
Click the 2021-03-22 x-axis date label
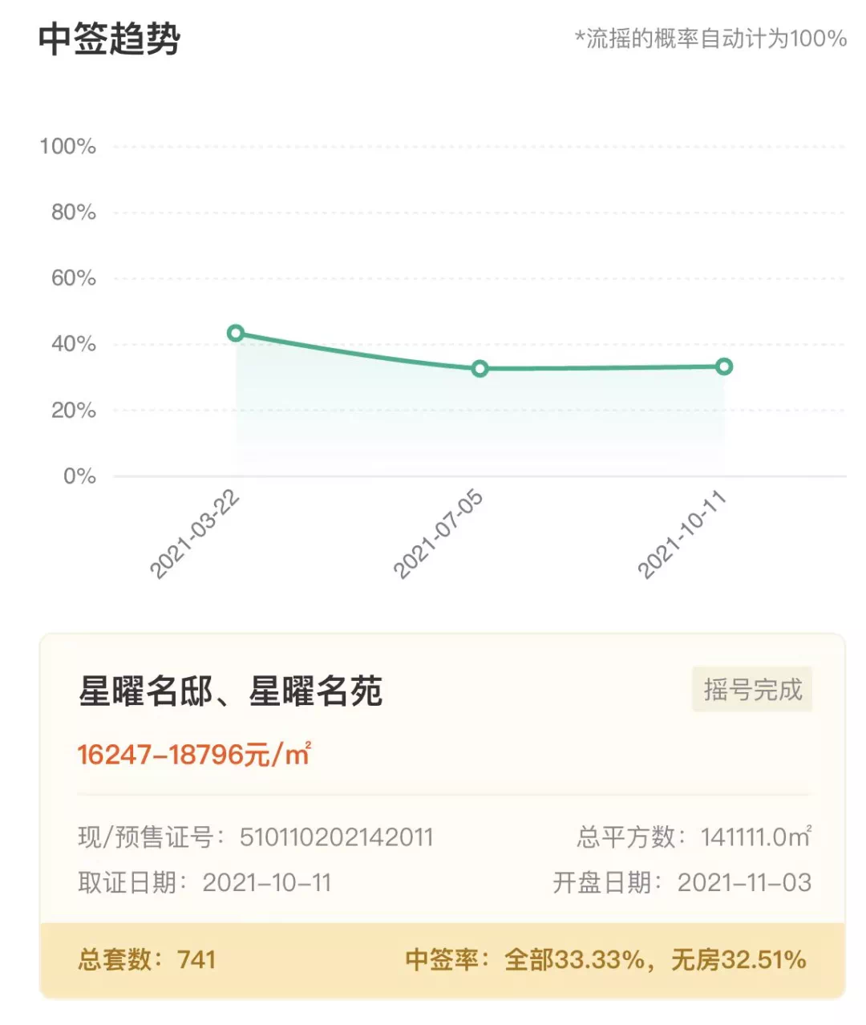point(195,535)
